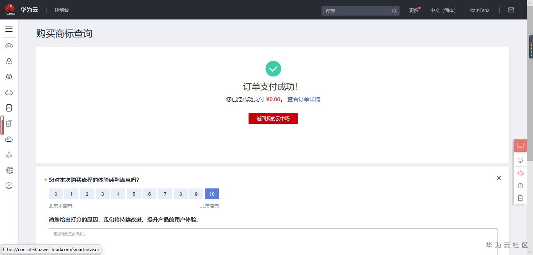Click the edit note survey icon
The image size is (533, 255).
[520, 198]
